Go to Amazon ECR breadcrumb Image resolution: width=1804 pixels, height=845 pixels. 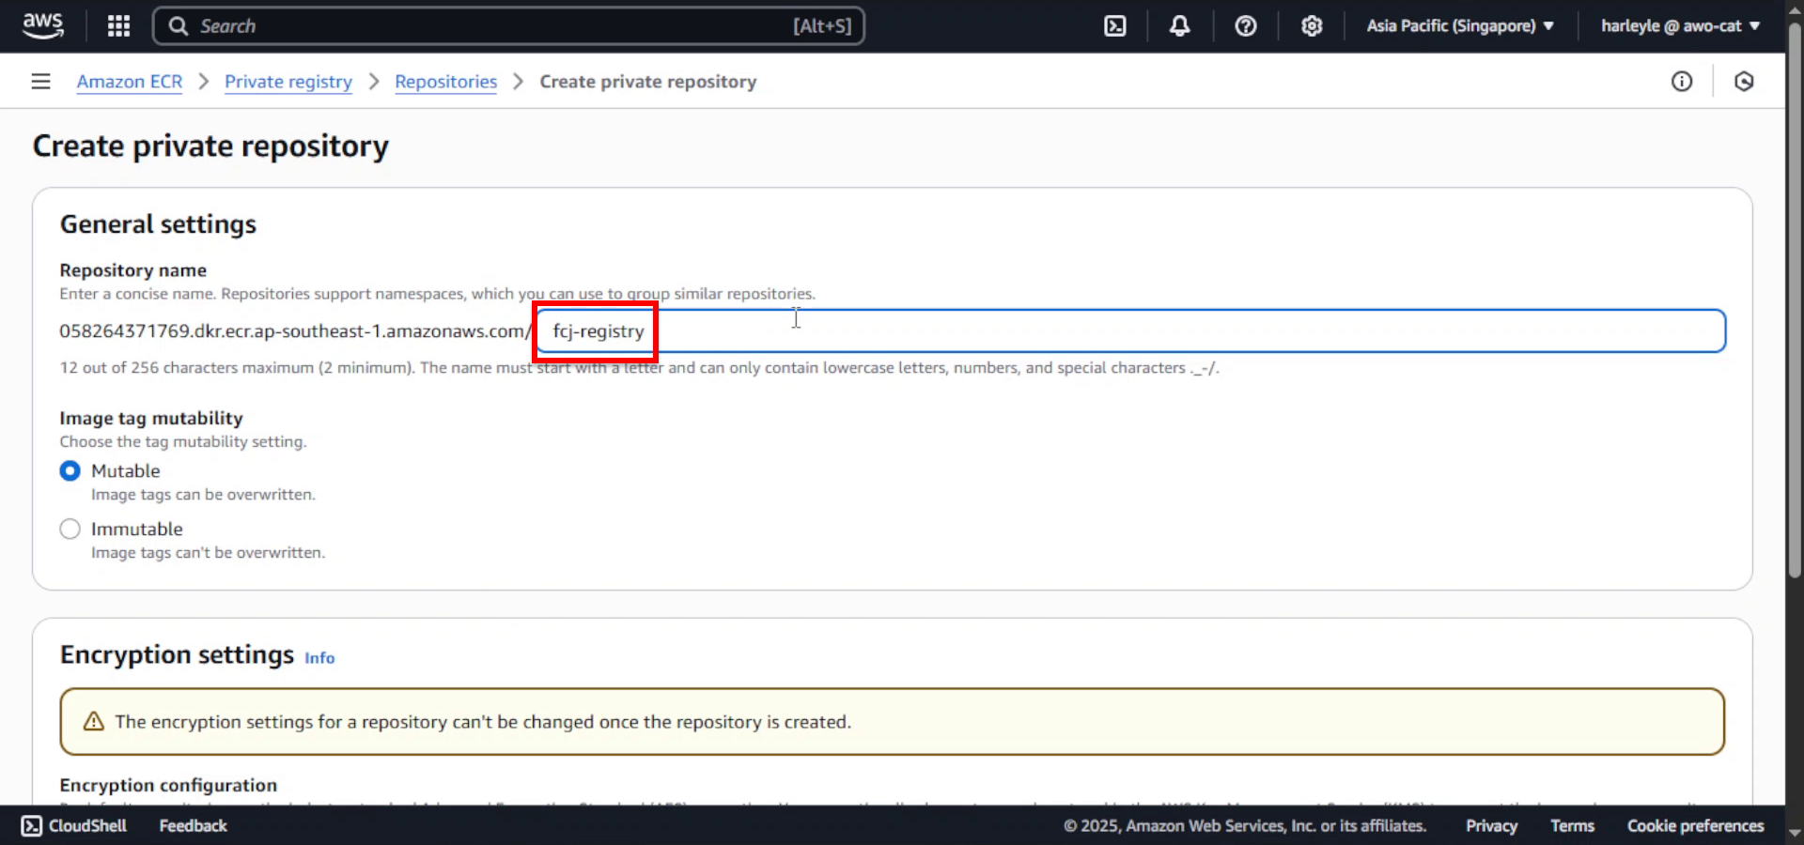coord(130,82)
